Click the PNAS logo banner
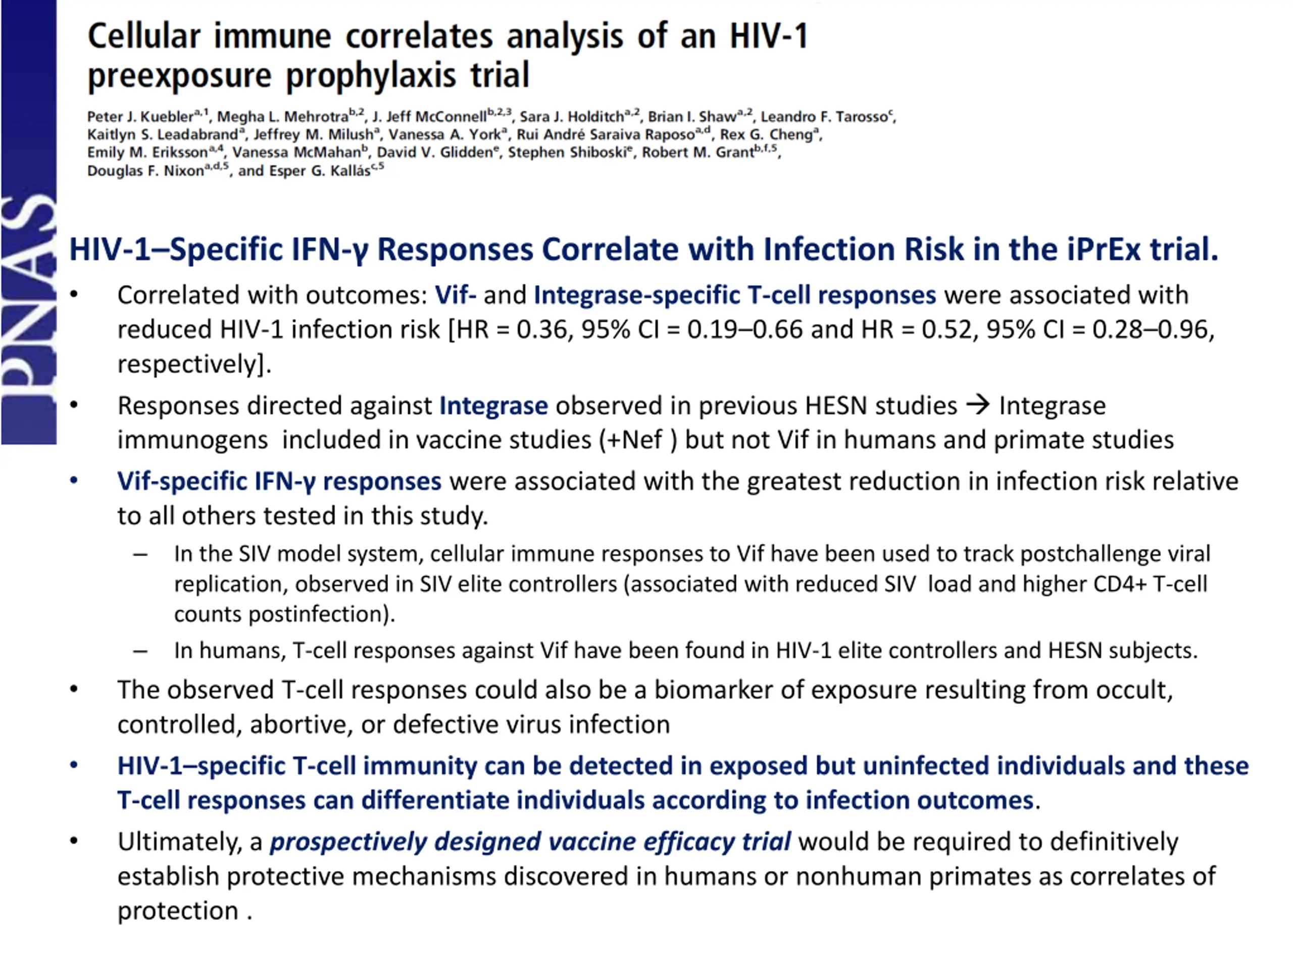This screenshot has height=970, width=1293. coord(29,222)
